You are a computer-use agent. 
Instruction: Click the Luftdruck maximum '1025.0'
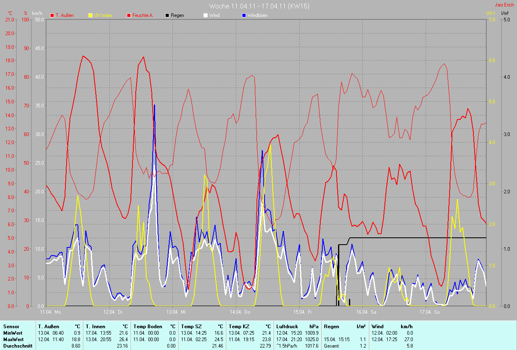[x=312, y=340]
